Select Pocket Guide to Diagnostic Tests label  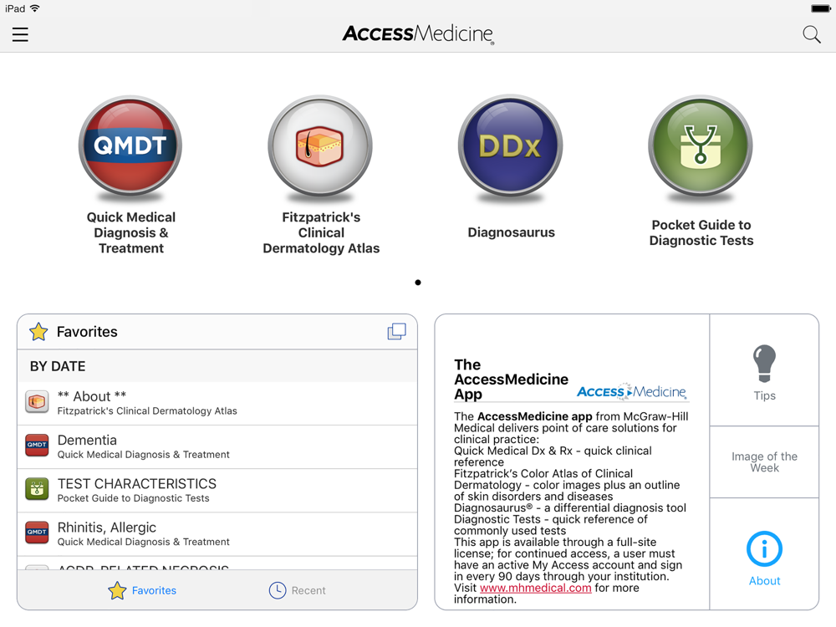(x=701, y=232)
